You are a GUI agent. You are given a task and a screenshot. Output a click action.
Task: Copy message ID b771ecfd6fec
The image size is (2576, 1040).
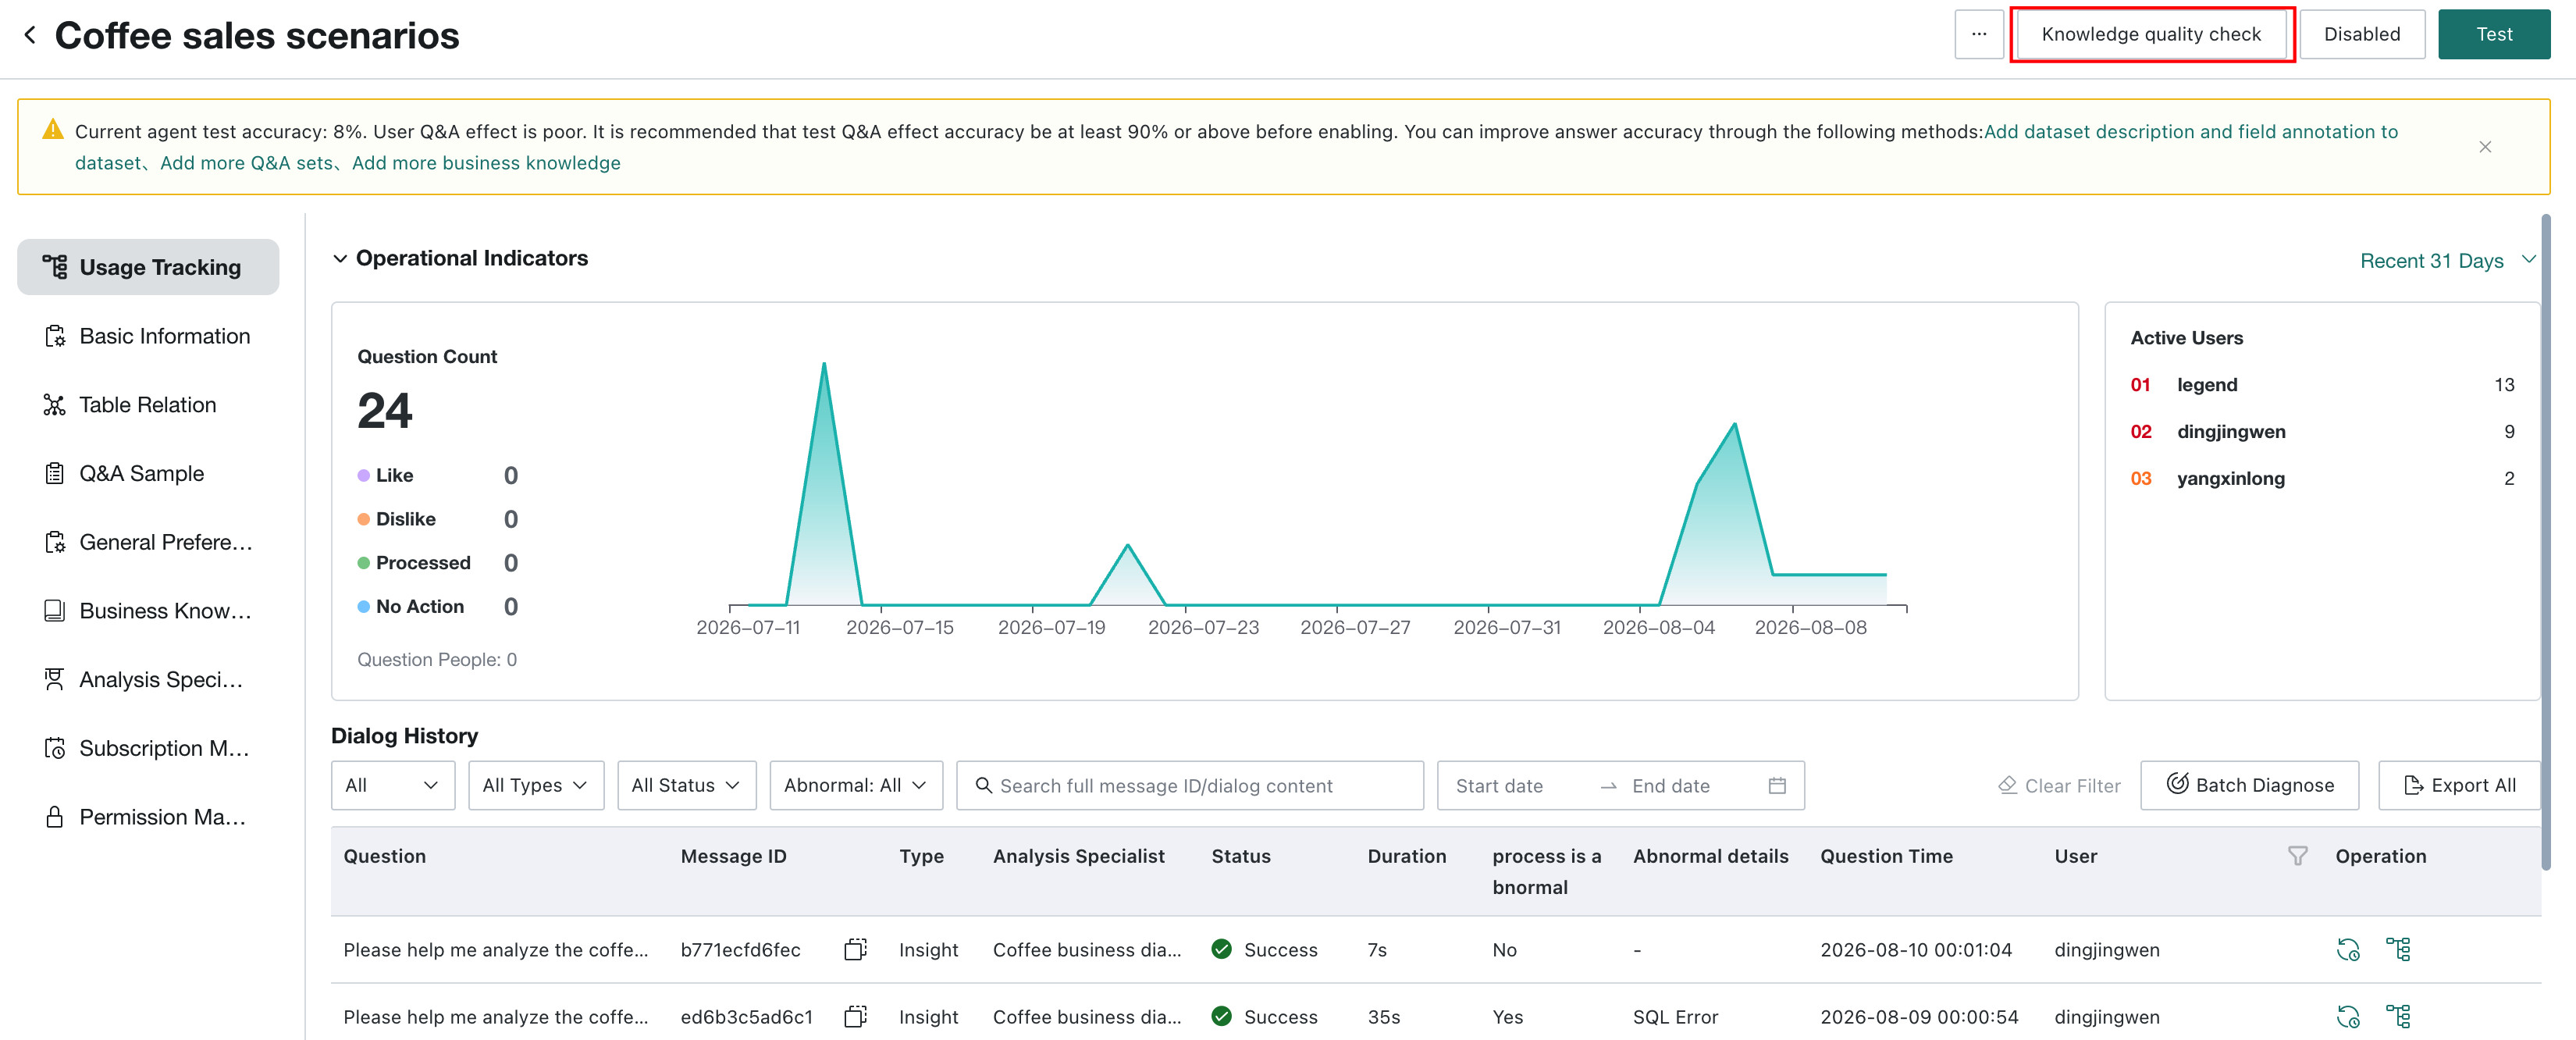pos(855,949)
